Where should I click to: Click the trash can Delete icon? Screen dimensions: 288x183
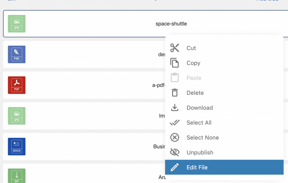(175, 93)
